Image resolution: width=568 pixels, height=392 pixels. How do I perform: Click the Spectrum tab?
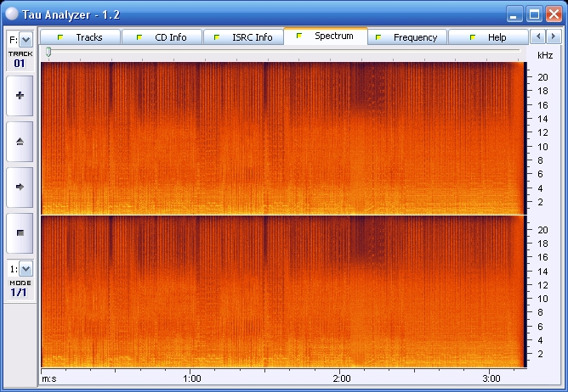pyautogui.click(x=325, y=36)
